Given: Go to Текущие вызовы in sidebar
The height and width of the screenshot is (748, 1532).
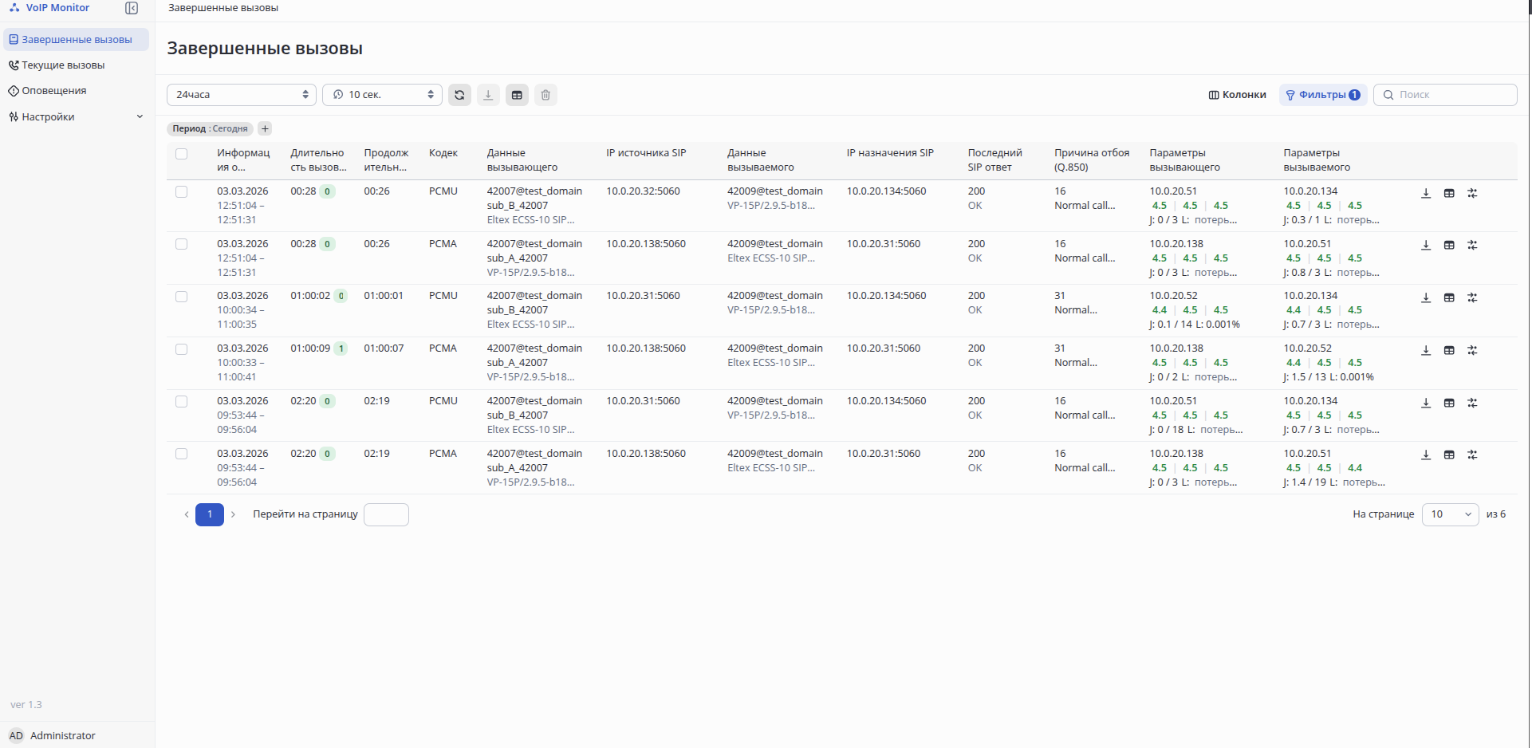Looking at the screenshot, I should click(x=76, y=65).
